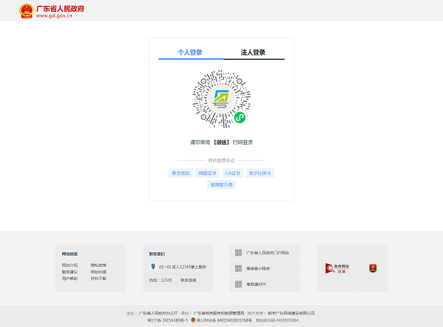Click the WeChat mini-program badge on QR code
The image size is (443, 327).
[x=239, y=118]
